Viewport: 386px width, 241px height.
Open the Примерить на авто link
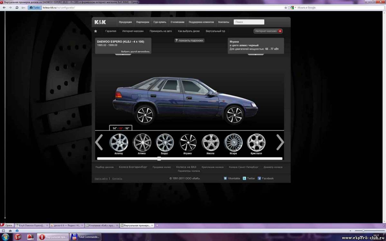(161, 31)
